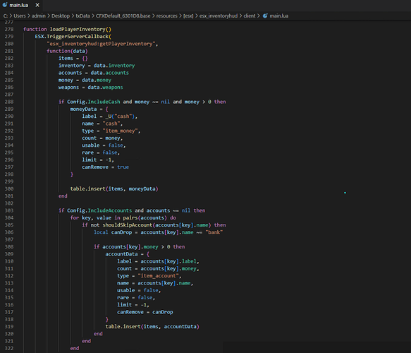Click the Lua file icon in tab
This screenshot has width=411, height=353.
[x=5, y=5]
